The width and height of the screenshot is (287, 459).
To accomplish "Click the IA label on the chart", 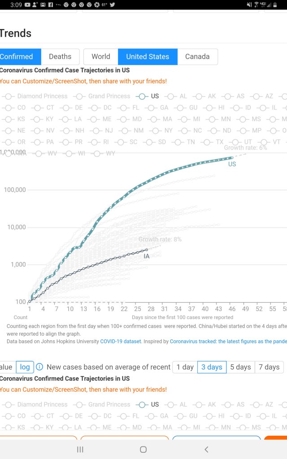I will (147, 256).
